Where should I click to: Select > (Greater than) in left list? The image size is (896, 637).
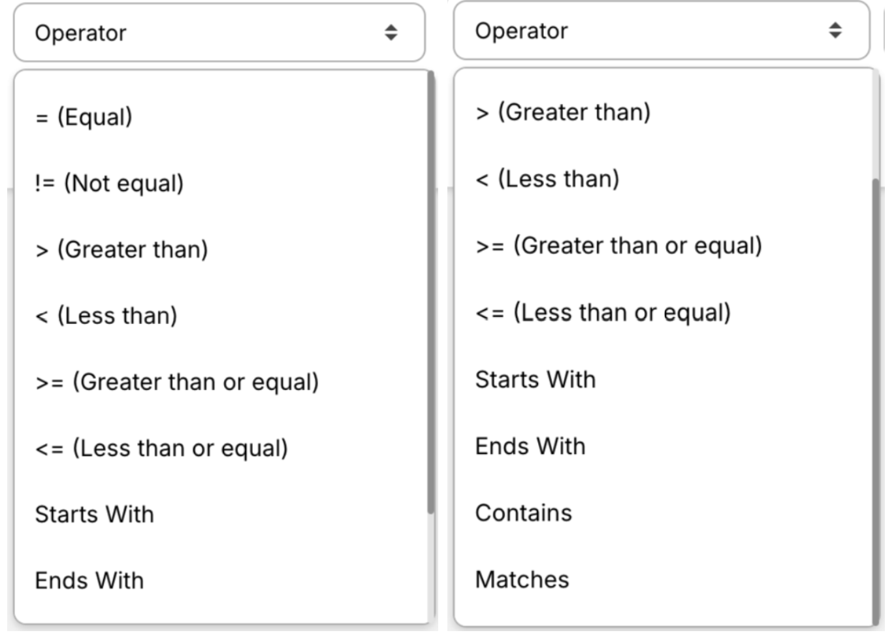click(121, 250)
